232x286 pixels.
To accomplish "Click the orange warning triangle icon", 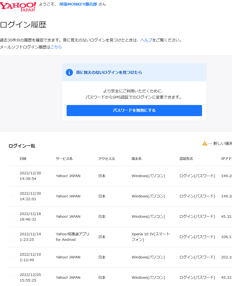I will 205,143.
